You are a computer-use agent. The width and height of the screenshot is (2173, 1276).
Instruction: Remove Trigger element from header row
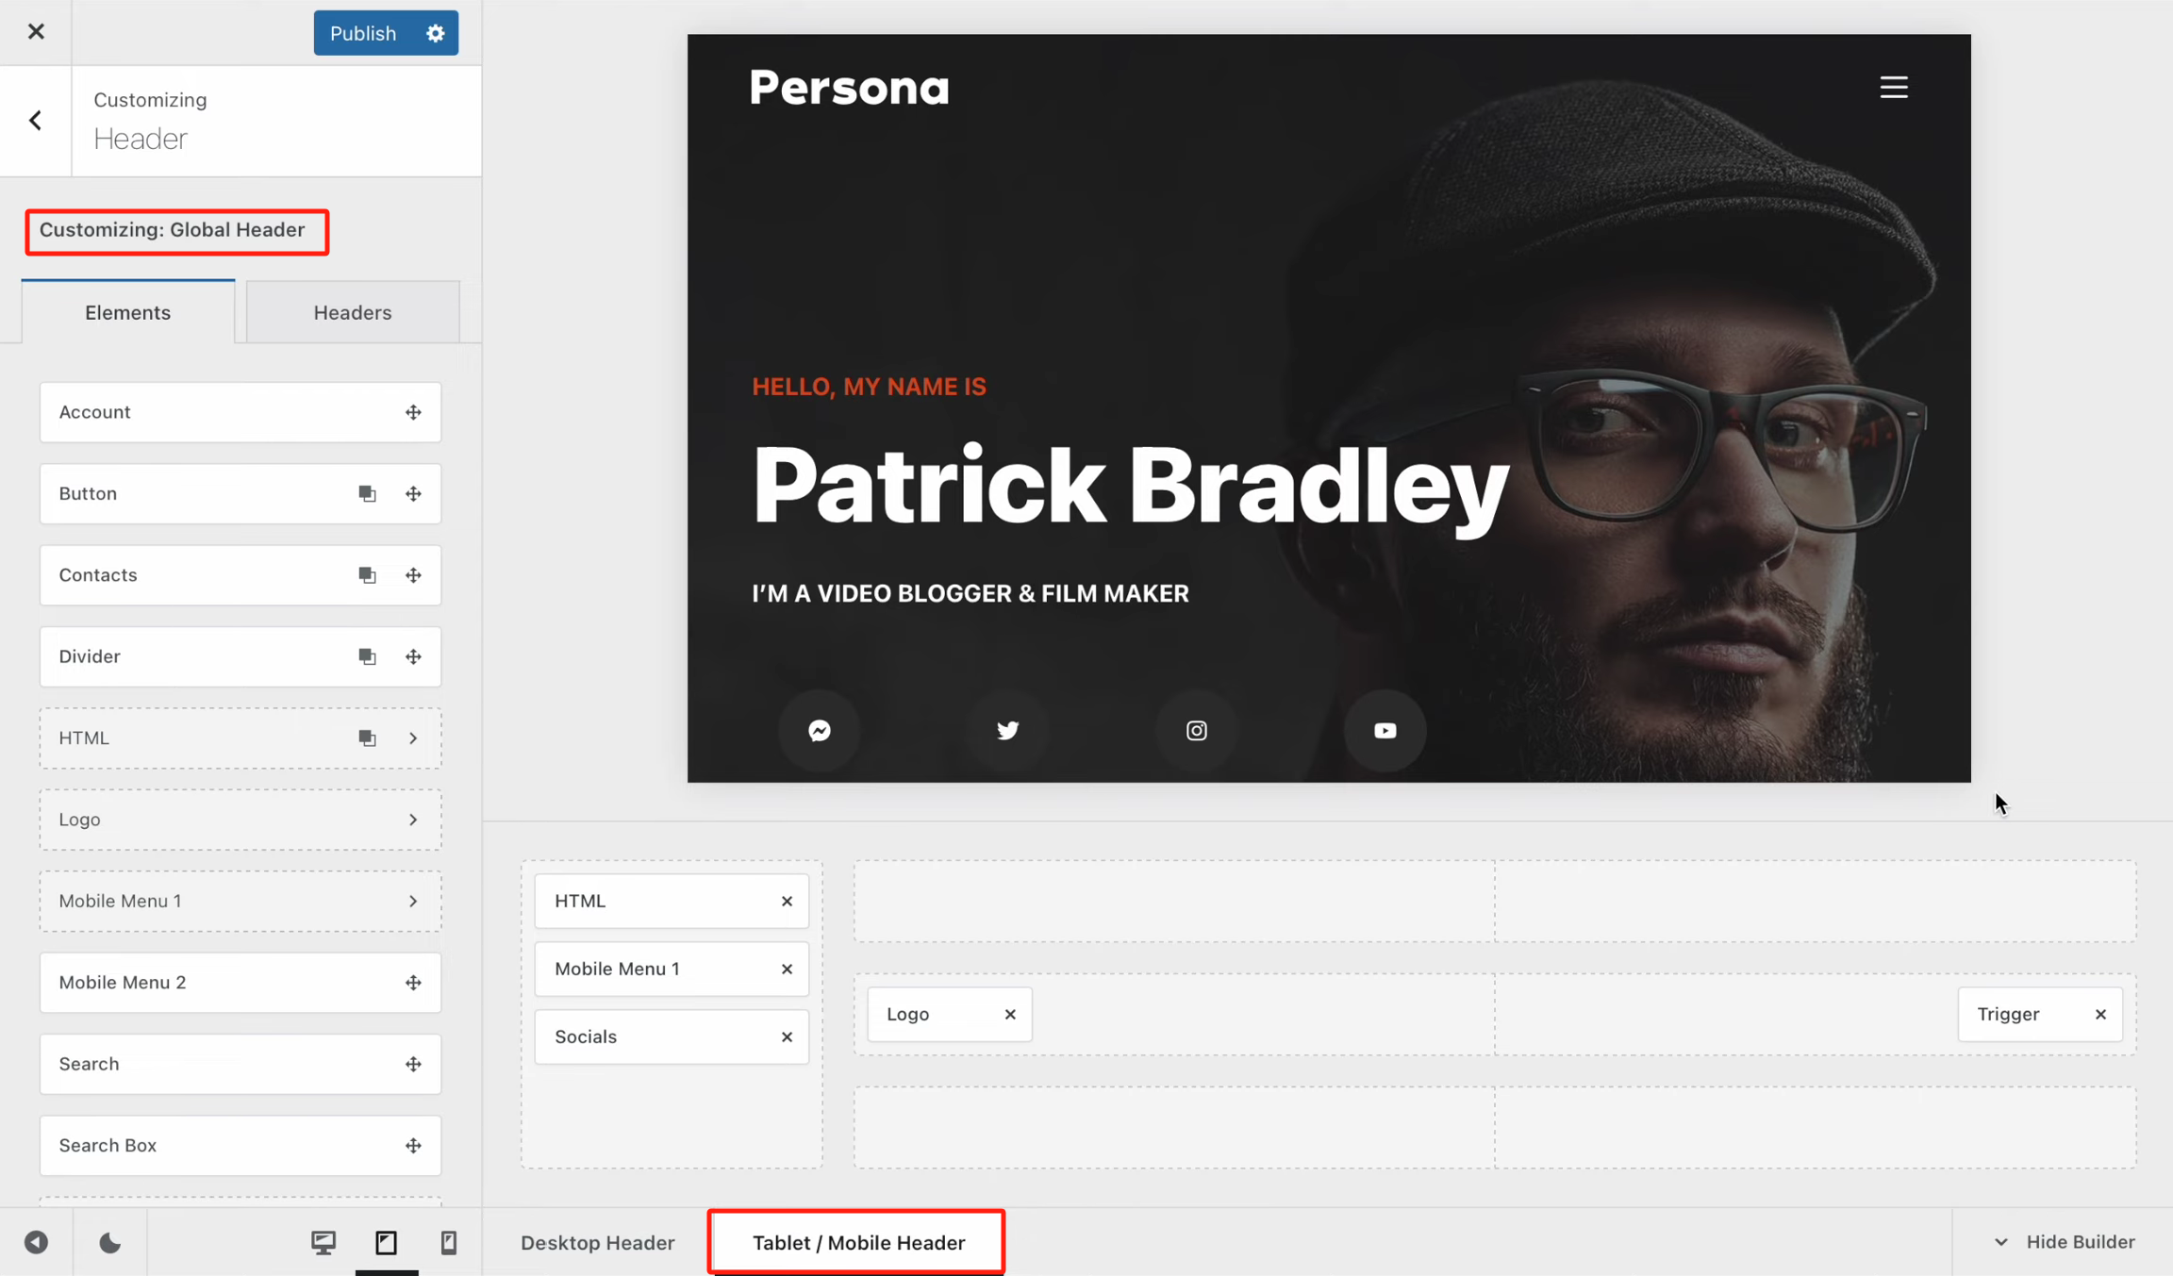click(2100, 1014)
